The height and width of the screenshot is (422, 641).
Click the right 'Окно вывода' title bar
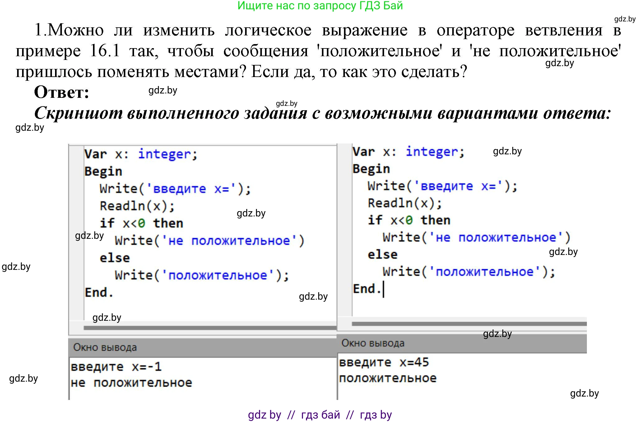click(373, 343)
